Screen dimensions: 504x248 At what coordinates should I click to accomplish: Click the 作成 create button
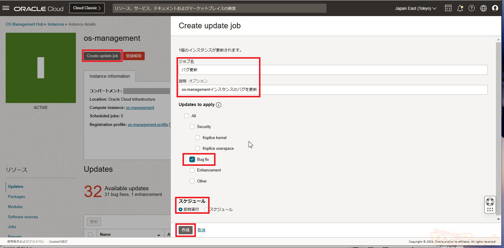tap(185, 230)
